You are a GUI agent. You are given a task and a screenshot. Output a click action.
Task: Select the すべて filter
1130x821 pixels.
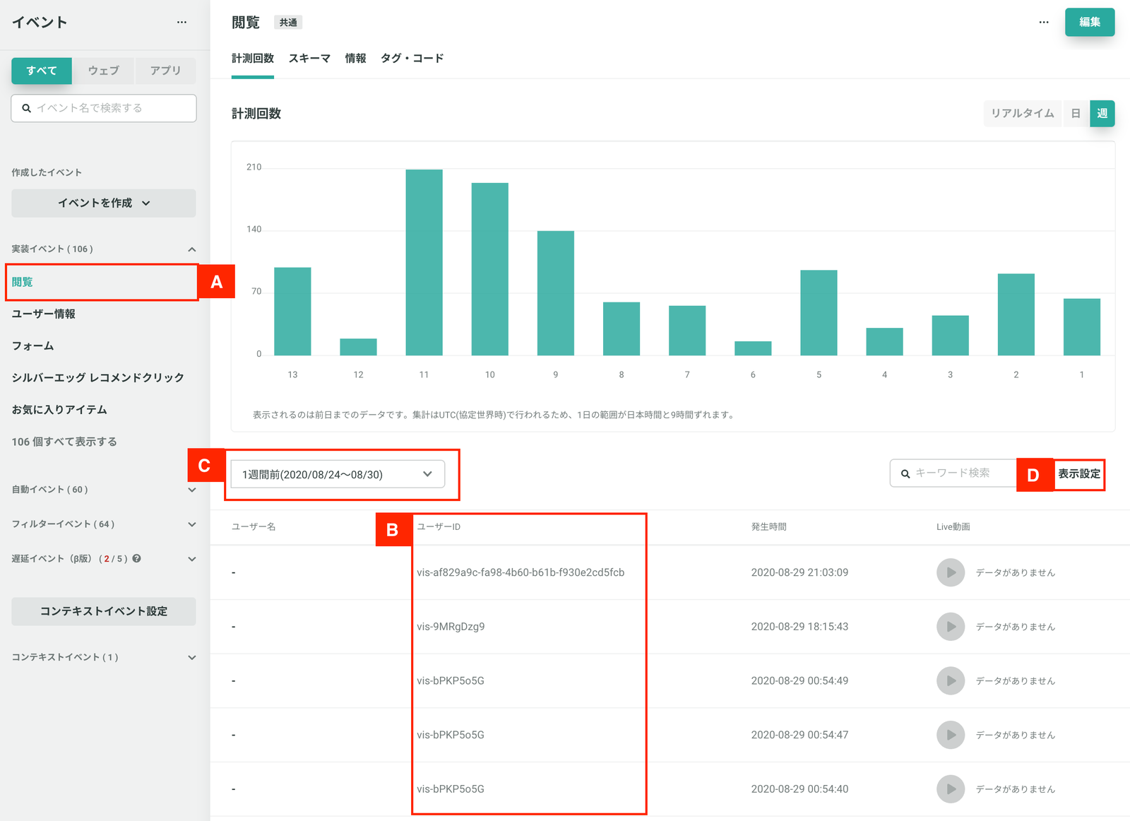pos(42,71)
